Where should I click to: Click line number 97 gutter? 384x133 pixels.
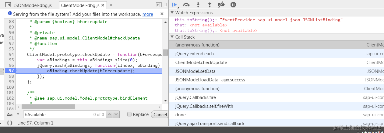click(x=11, y=71)
